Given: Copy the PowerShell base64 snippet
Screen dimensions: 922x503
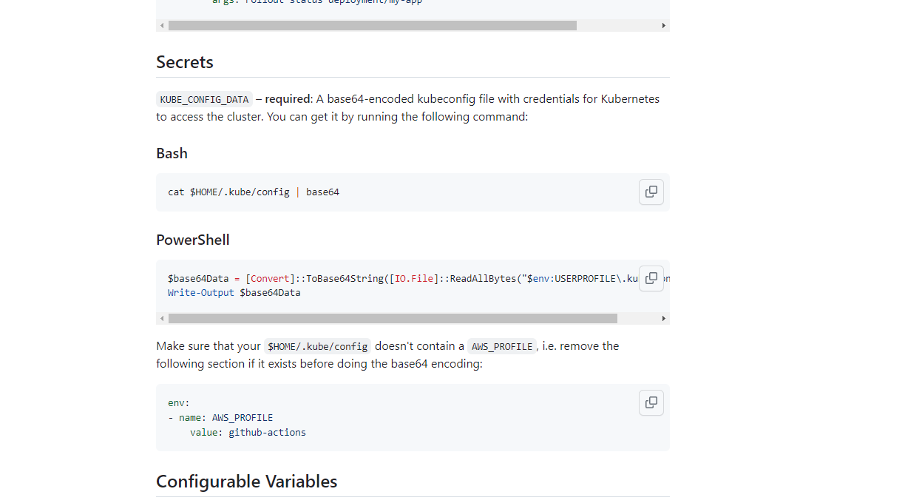Looking at the screenshot, I should (x=651, y=278).
